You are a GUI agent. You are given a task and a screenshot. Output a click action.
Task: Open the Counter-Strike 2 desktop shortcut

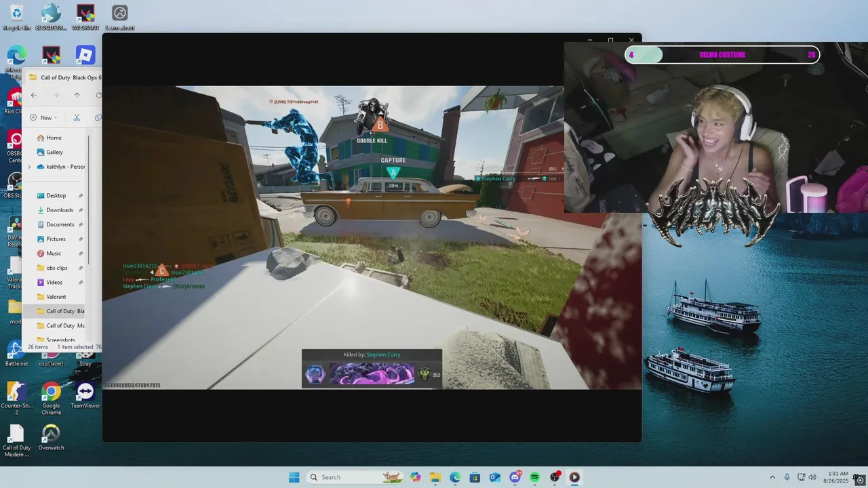coord(16,399)
